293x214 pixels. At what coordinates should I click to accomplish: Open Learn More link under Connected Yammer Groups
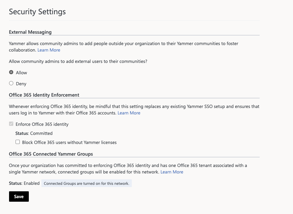coord(172,172)
